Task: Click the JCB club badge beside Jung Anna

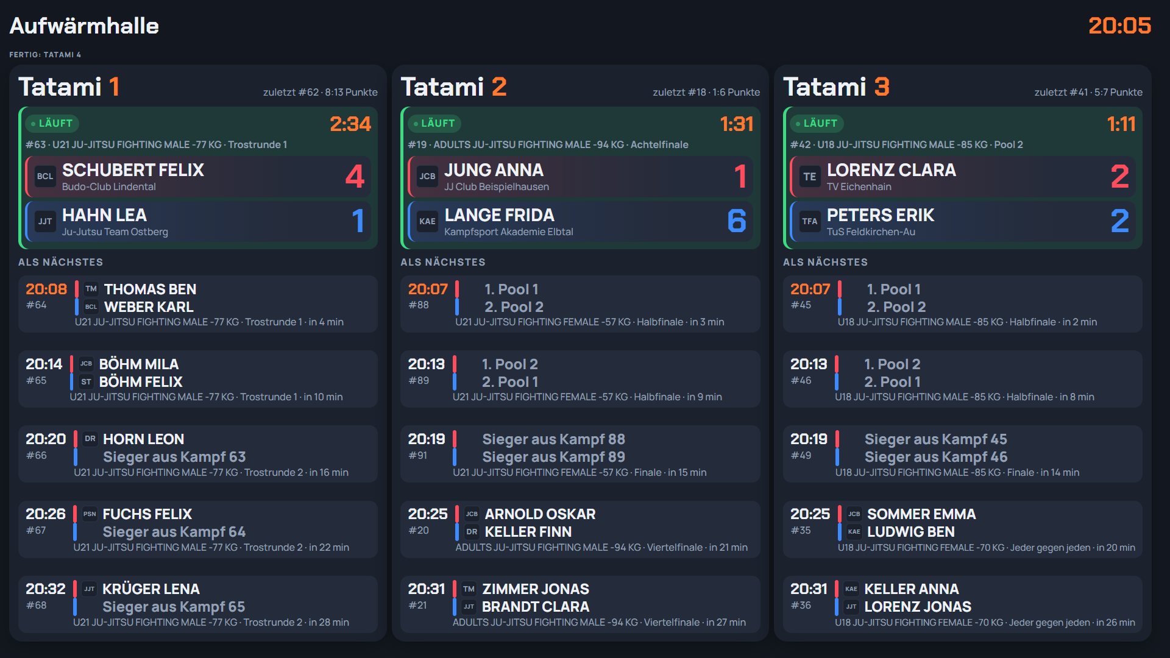Action: [x=427, y=177]
